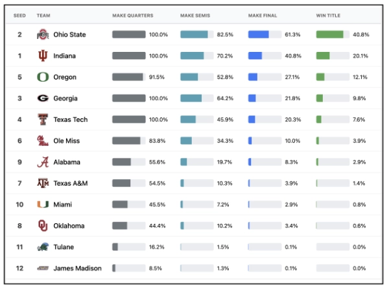389x290 pixels.
Task: Click the Oregon team logo
Action: coord(43,77)
